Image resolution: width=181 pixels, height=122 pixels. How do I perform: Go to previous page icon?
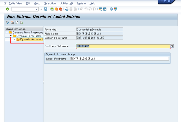[86, 9]
